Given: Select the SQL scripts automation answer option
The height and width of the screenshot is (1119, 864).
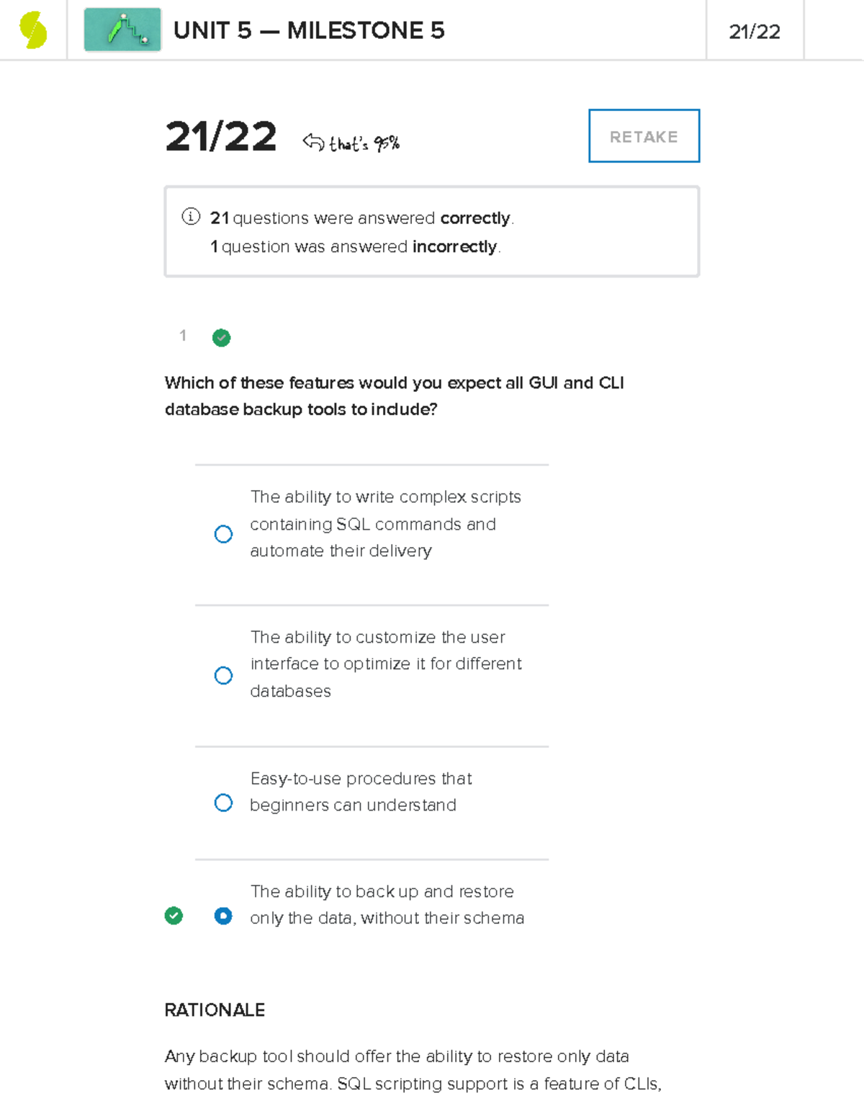Looking at the screenshot, I should (x=223, y=534).
